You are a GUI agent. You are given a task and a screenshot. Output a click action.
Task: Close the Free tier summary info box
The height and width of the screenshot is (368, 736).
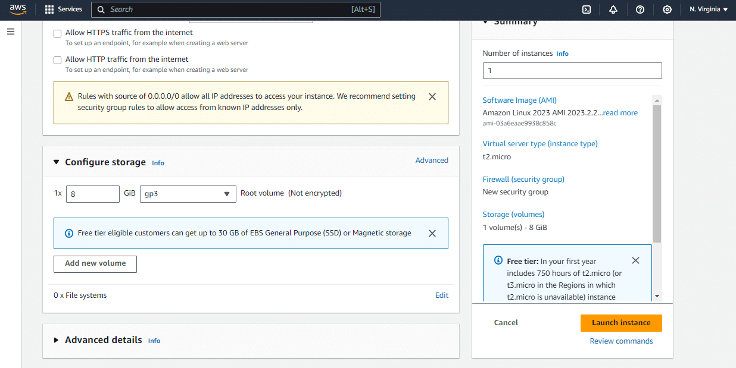[635, 260]
